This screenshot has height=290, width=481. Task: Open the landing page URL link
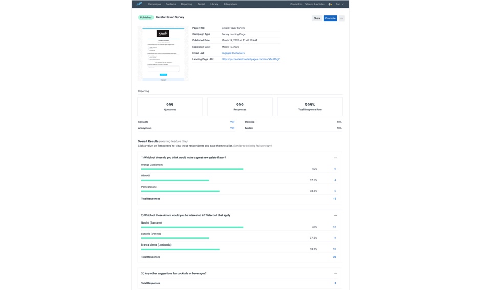[x=250, y=59]
